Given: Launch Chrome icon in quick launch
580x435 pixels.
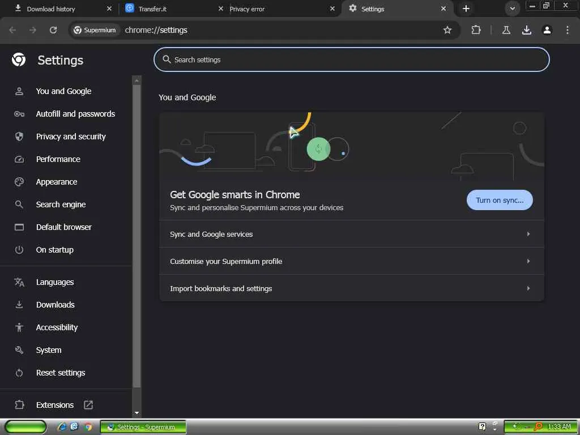Looking at the screenshot, I should click(x=88, y=427).
